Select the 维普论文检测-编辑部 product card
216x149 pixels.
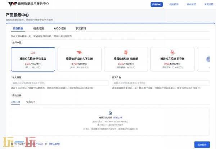click(126, 59)
